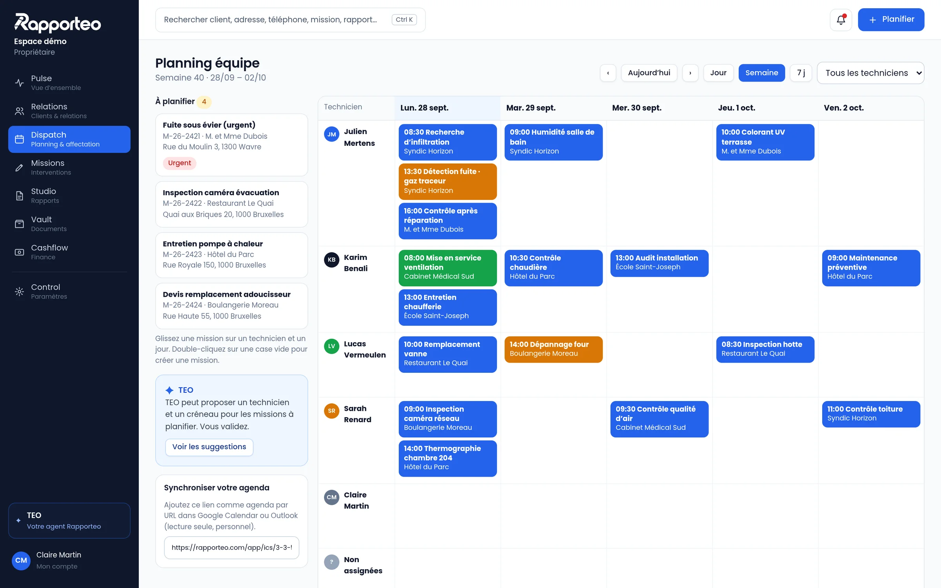941x588 pixels.
Task: Select Inspection caméra évacuation card
Action: pos(231,204)
